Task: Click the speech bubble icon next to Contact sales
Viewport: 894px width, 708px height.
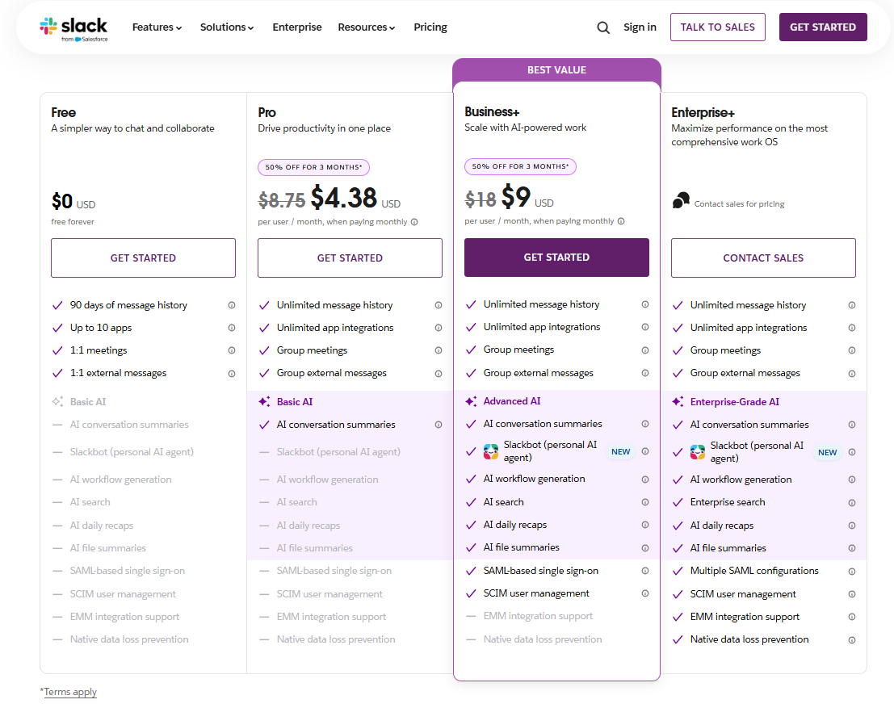Action: click(681, 199)
